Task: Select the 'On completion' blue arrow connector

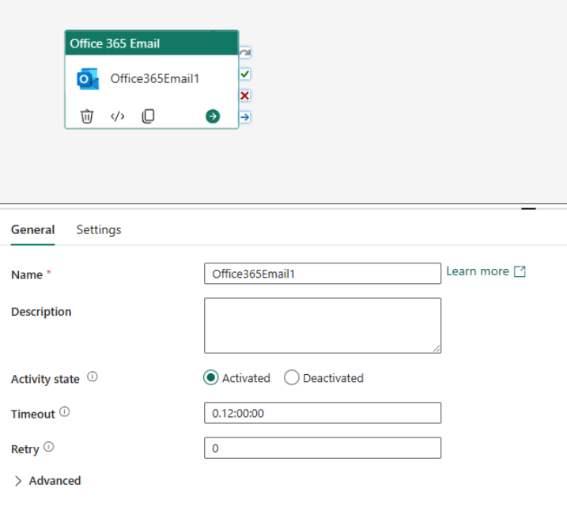Action: pyautogui.click(x=245, y=117)
